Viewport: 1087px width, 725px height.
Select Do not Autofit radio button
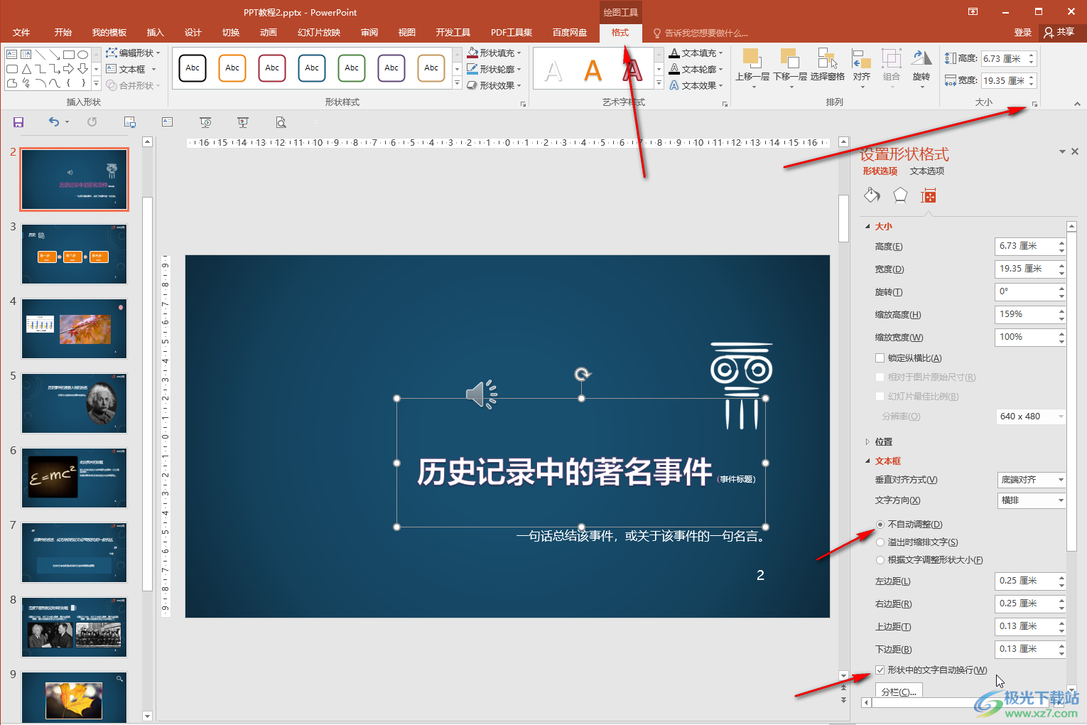(x=880, y=525)
